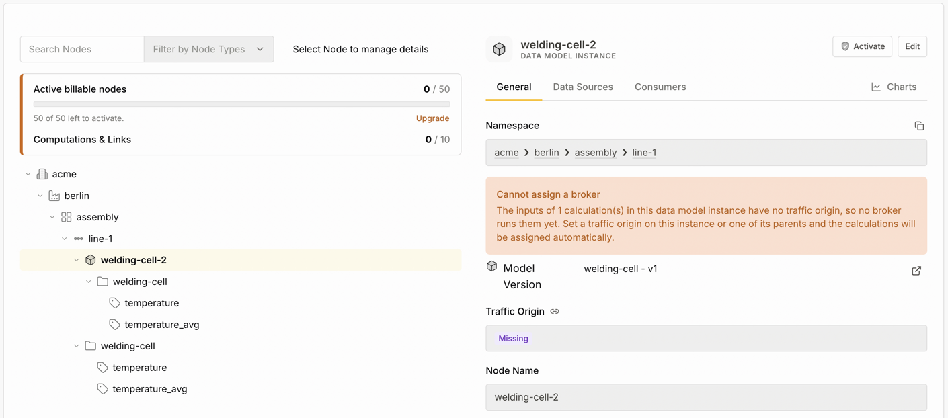
Task: Click line-1 in the namespace breadcrumb
Action: (644, 153)
